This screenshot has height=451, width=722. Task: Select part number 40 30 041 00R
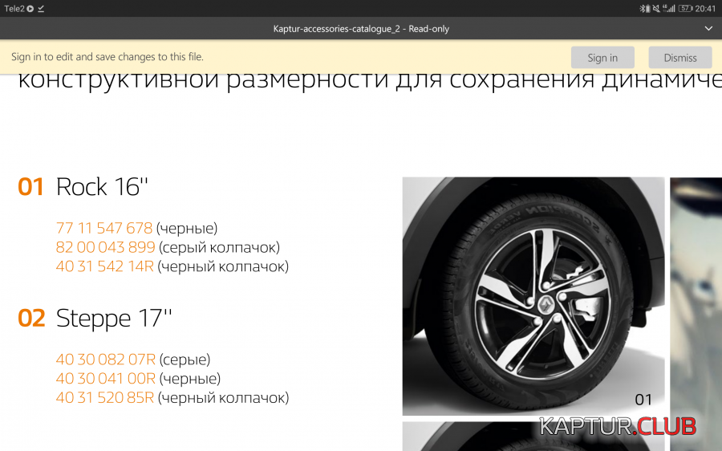click(x=105, y=378)
